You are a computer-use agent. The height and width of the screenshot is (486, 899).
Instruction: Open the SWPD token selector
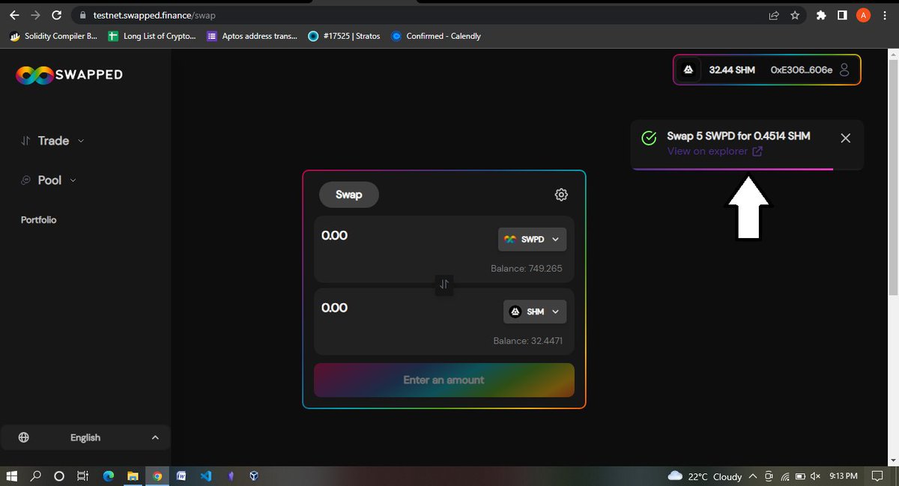pos(532,240)
